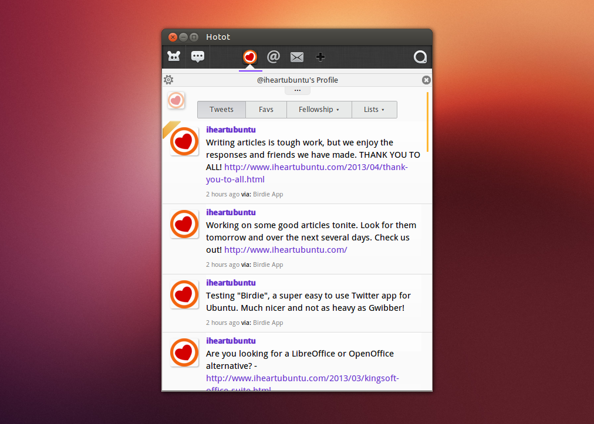Image resolution: width=594 pixels, height=424 pixels.
Task: Compose a new tweet with speech bubble icon
Action: pyautogui.click(x=198, y=57)
